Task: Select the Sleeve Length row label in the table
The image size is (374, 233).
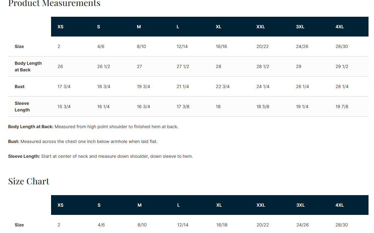Action: point(22,106)
